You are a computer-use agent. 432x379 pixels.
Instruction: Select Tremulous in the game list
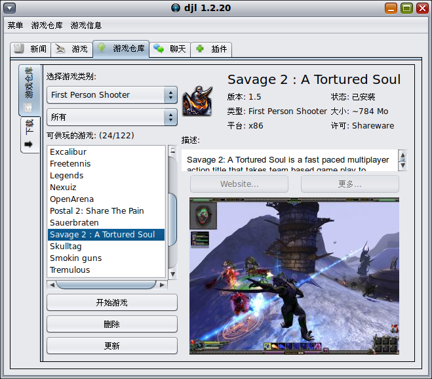tap(106, 270)
